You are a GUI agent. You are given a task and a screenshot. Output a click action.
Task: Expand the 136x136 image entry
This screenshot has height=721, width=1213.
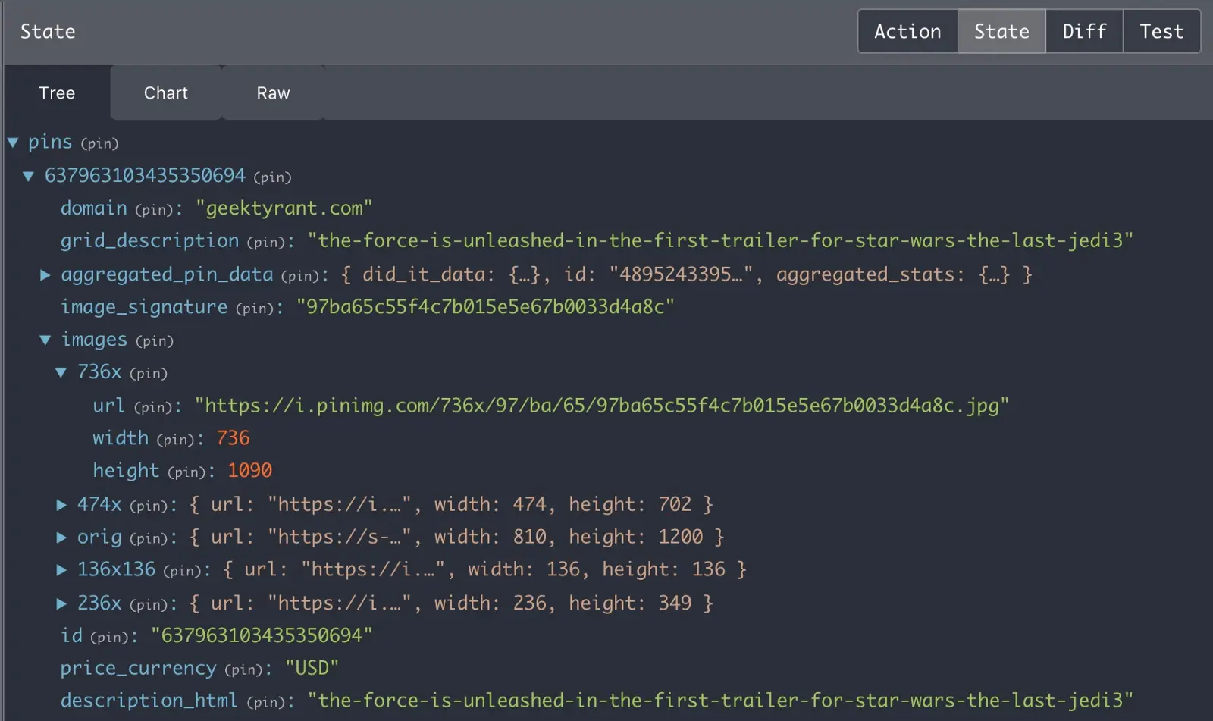tap(61, 570)
